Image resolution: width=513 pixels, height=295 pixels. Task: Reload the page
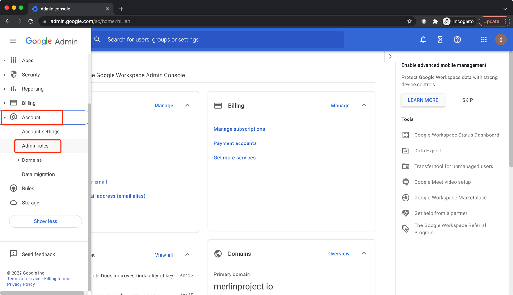31,21
